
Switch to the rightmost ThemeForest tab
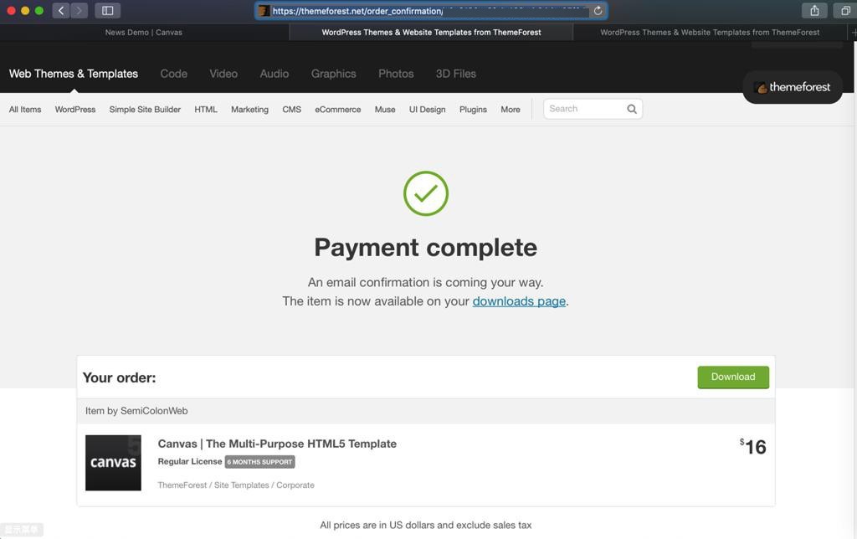[710, 33]
